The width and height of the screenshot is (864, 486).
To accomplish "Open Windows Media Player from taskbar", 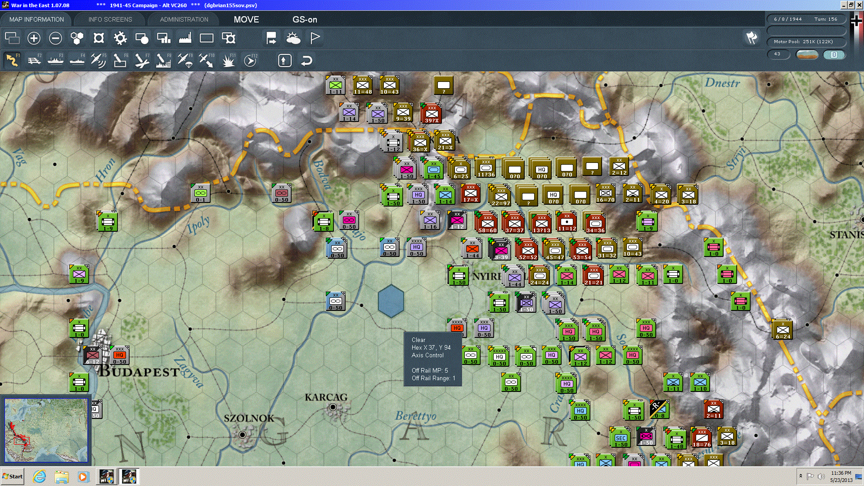I will point(83,477).
